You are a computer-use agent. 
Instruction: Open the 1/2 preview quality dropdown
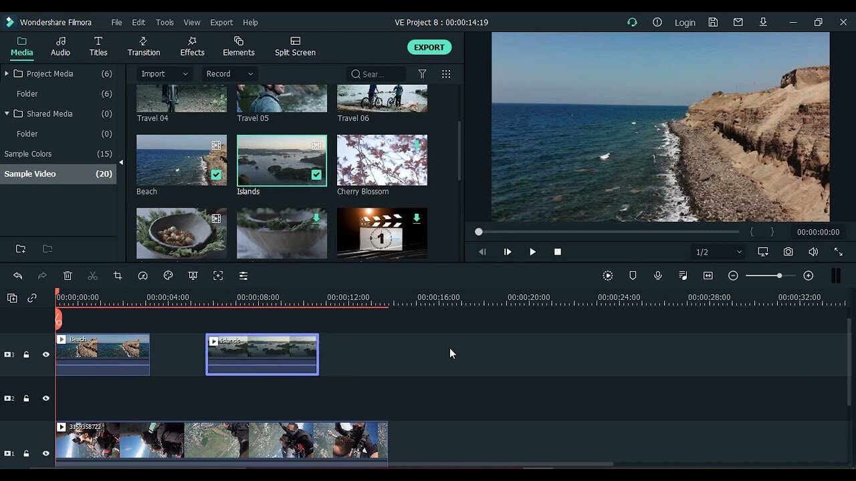click(719, 252)
